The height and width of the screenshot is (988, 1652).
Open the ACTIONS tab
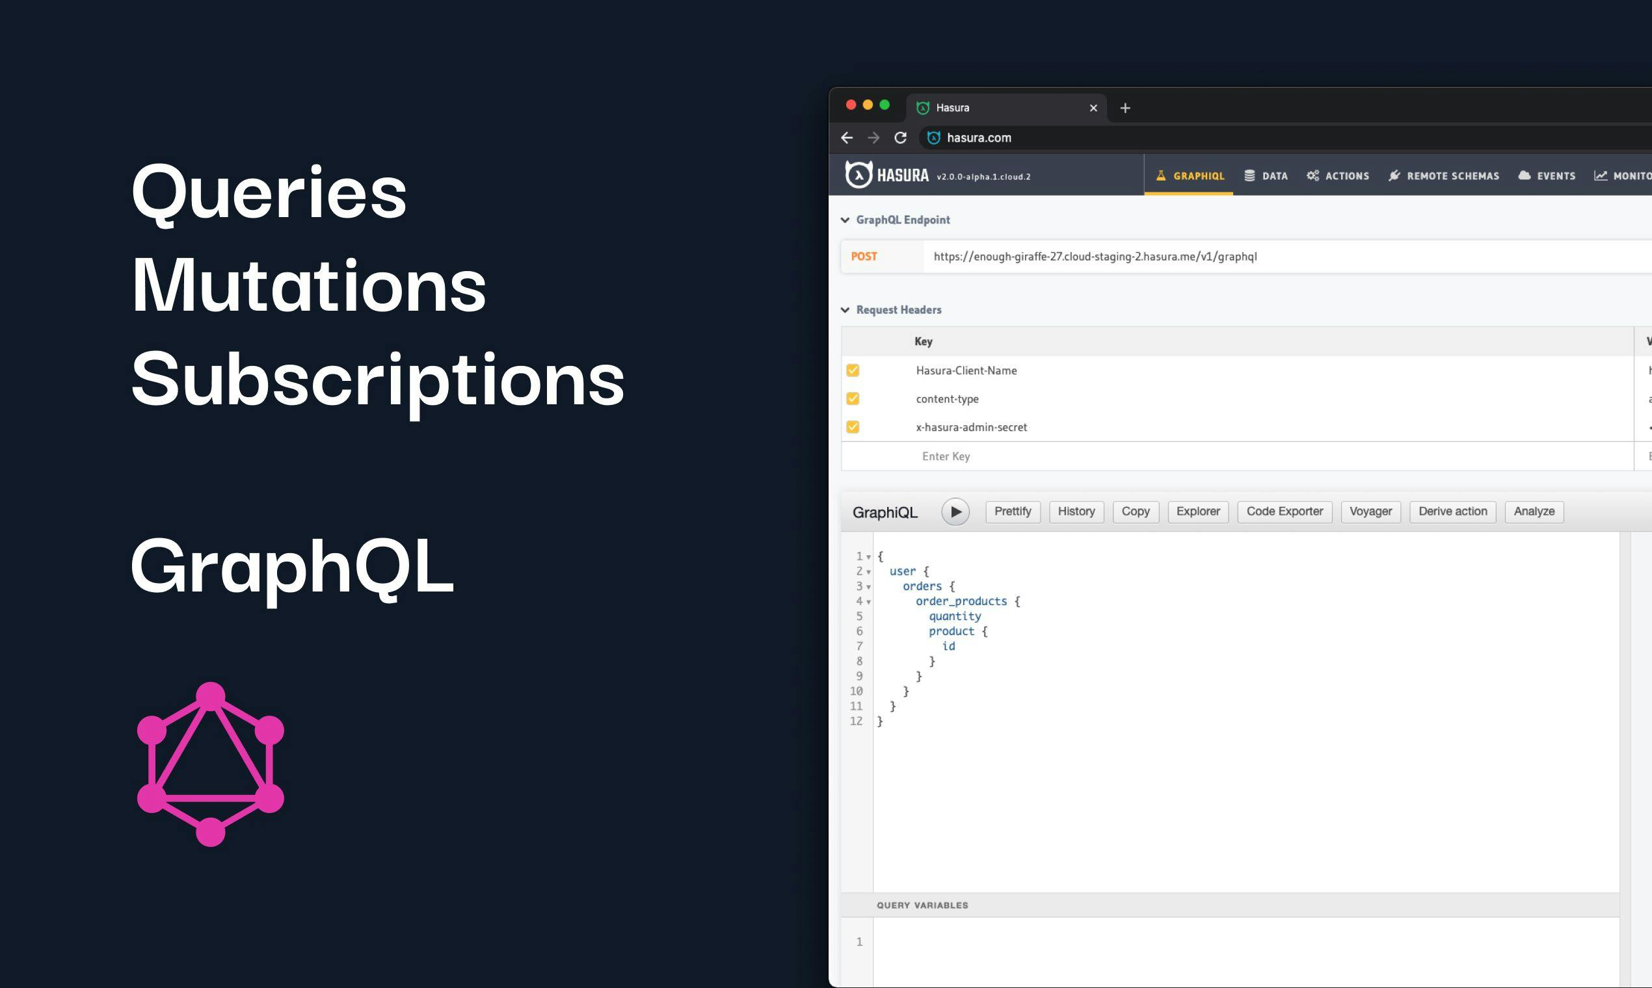[1338, 175]
